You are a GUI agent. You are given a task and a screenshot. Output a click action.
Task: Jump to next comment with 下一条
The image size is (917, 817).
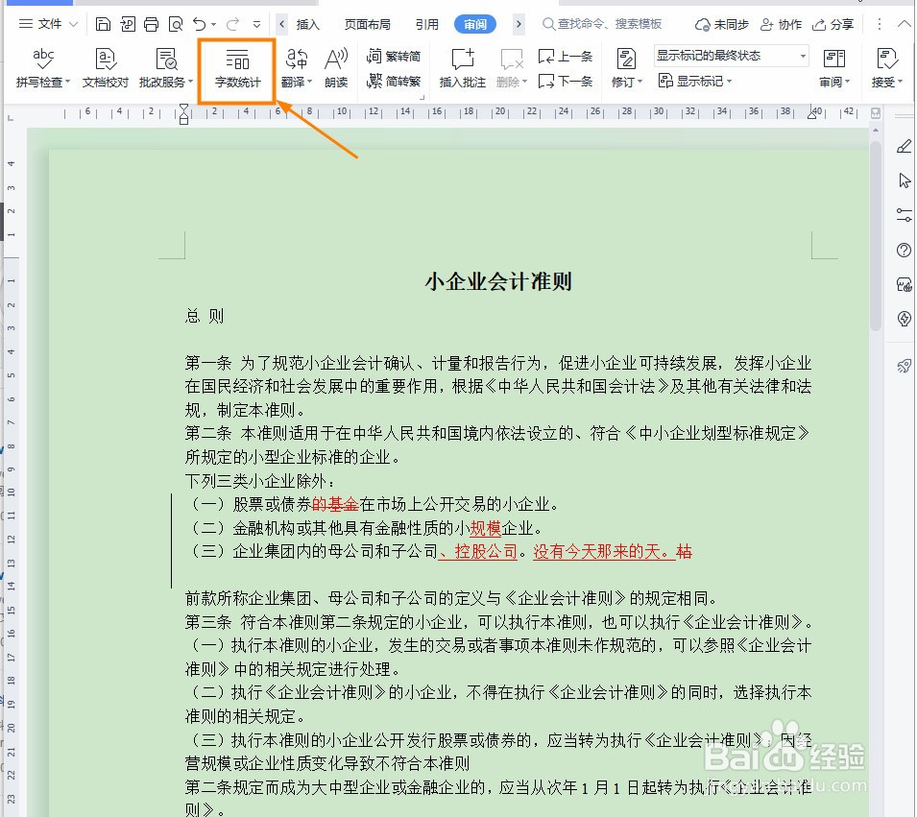click(566, 82)
